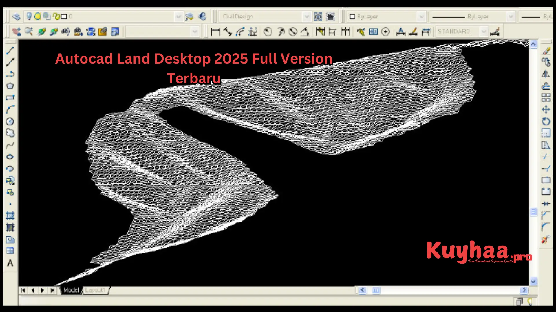Click the layer color swatch square
Viewport: 556px width, 312px height.
point(64,16)
